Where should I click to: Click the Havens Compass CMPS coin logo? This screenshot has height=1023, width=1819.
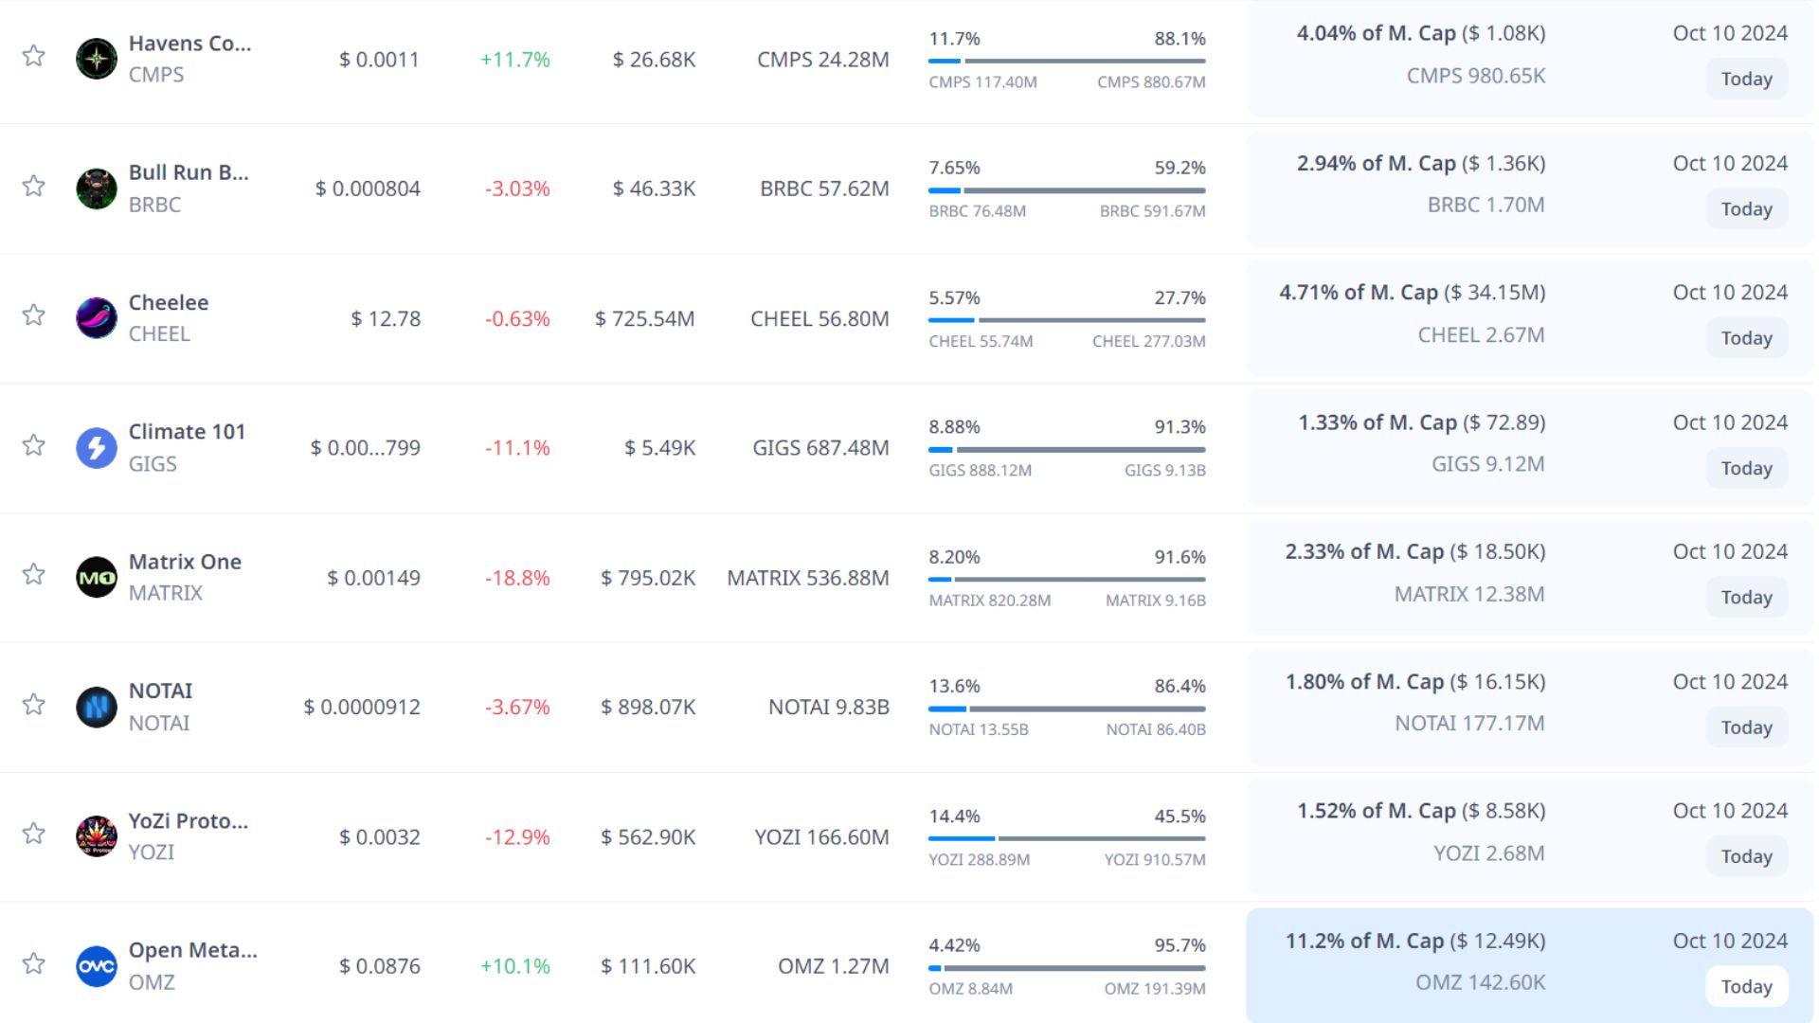point(97,59)
